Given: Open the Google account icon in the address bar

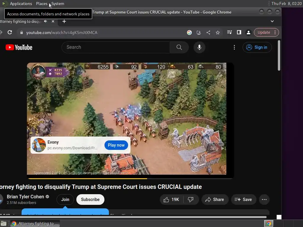Looking at the screenshot, I should pos(189,33).
